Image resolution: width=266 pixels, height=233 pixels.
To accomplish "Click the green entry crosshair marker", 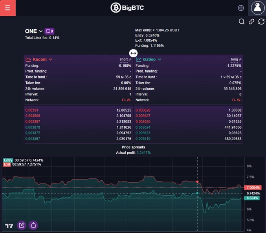I will [x=197, y=193].
